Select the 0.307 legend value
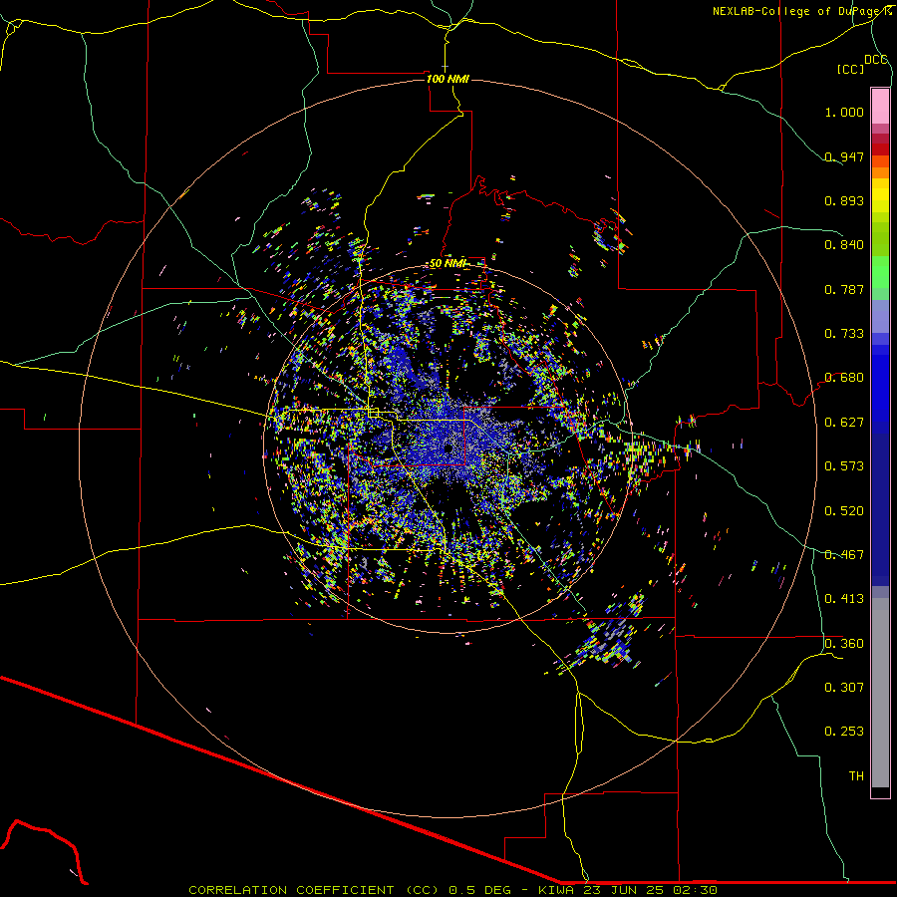Screen dimensions: 897x897 pos(844,688)
